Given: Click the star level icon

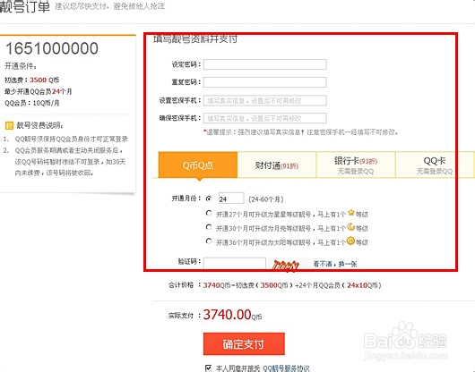Looking at the screenshot, I should (350, 213).
